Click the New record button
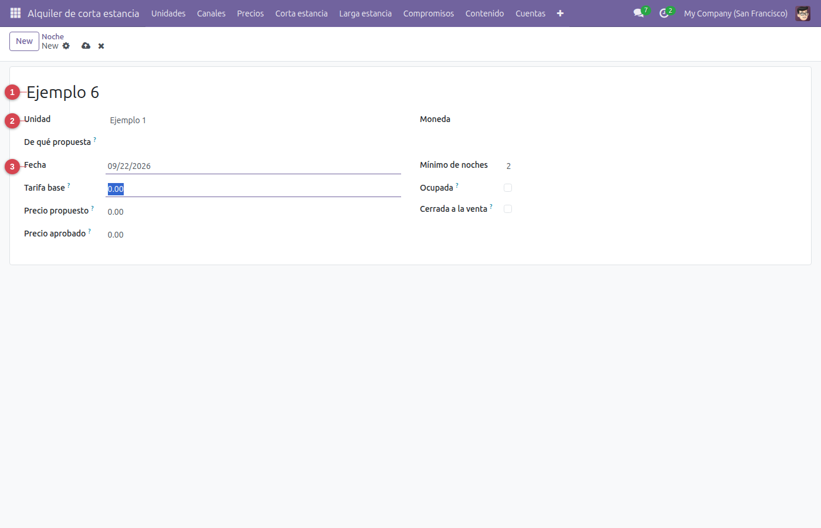 tap(24, 41)
